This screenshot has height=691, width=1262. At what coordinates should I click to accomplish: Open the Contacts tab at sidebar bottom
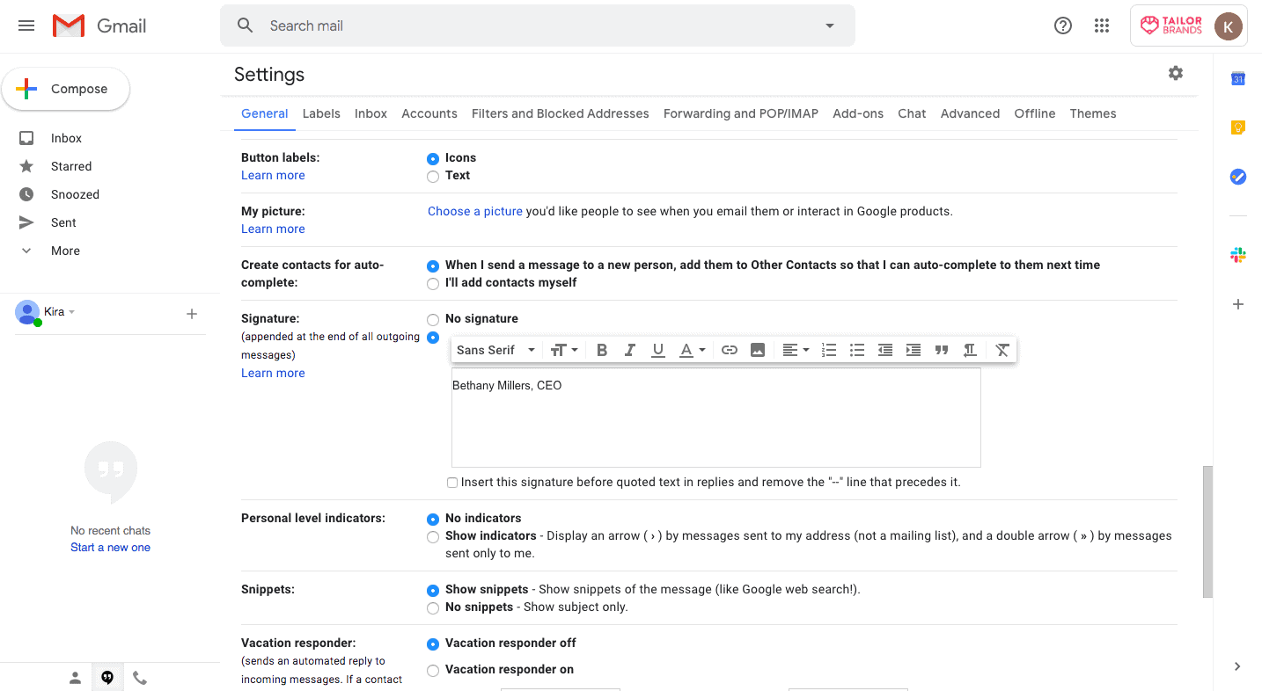(76, 678)
